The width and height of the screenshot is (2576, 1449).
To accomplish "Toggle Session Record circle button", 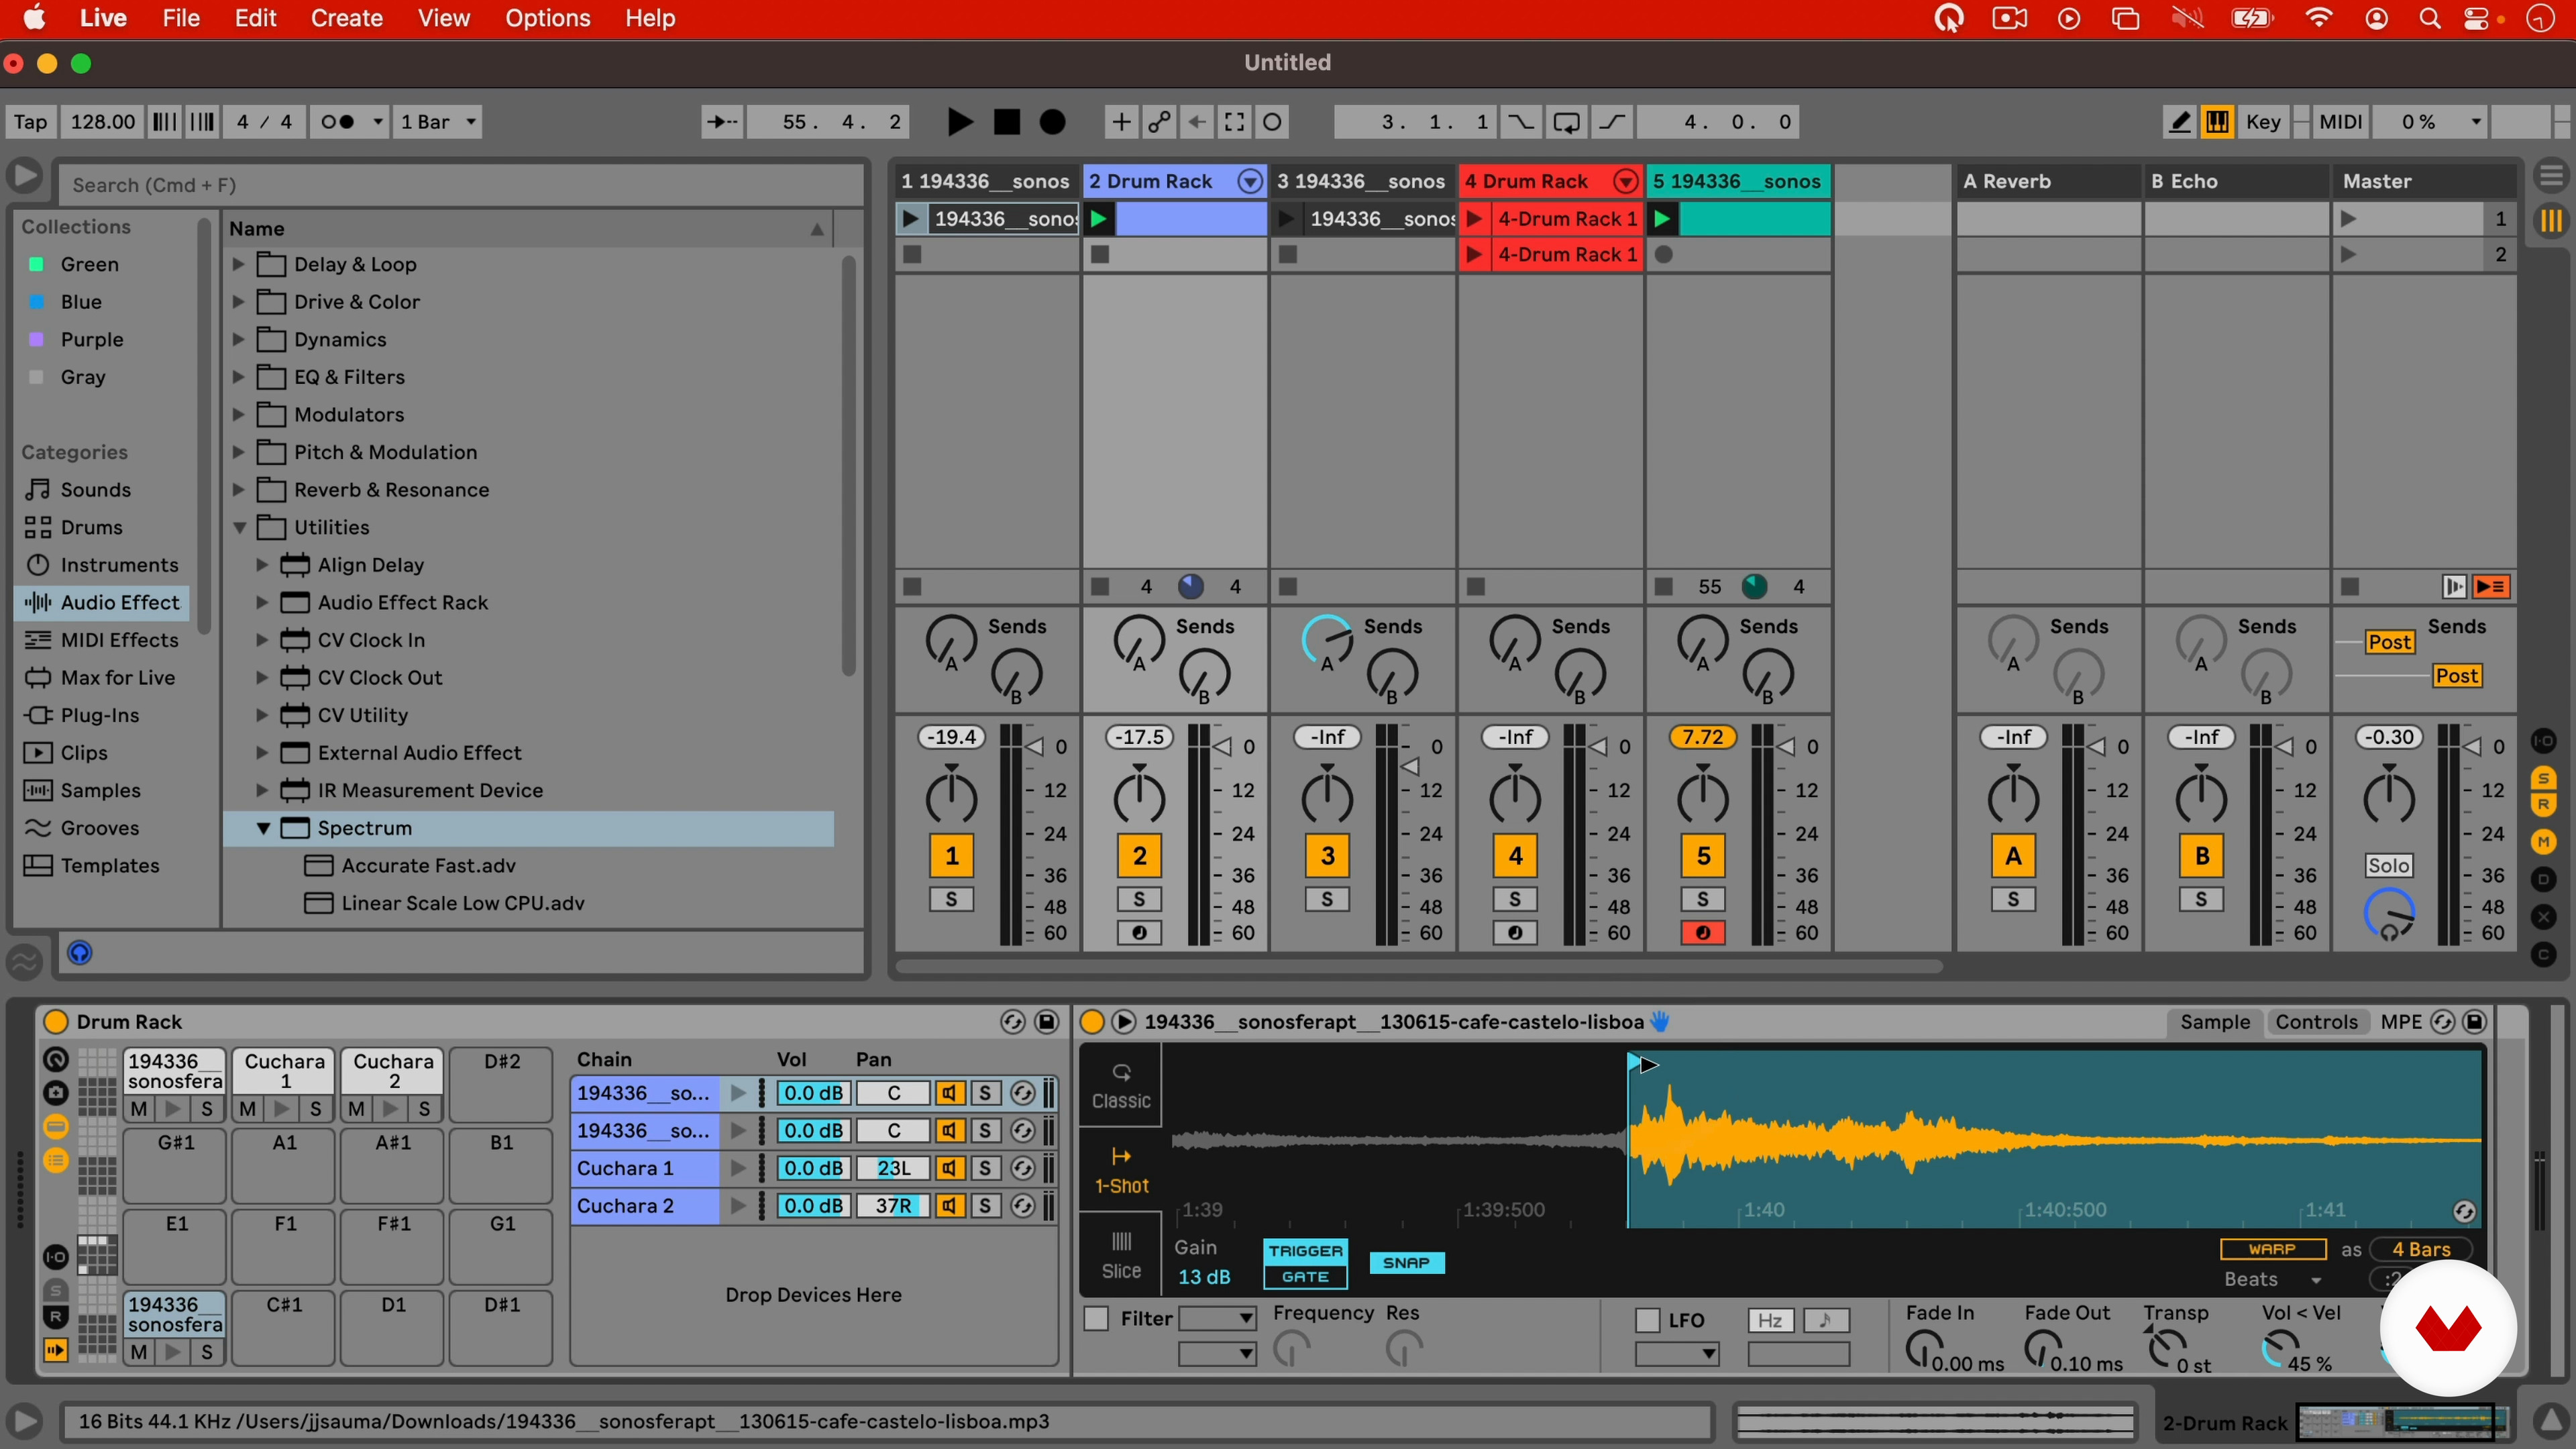I will 1272,122.
